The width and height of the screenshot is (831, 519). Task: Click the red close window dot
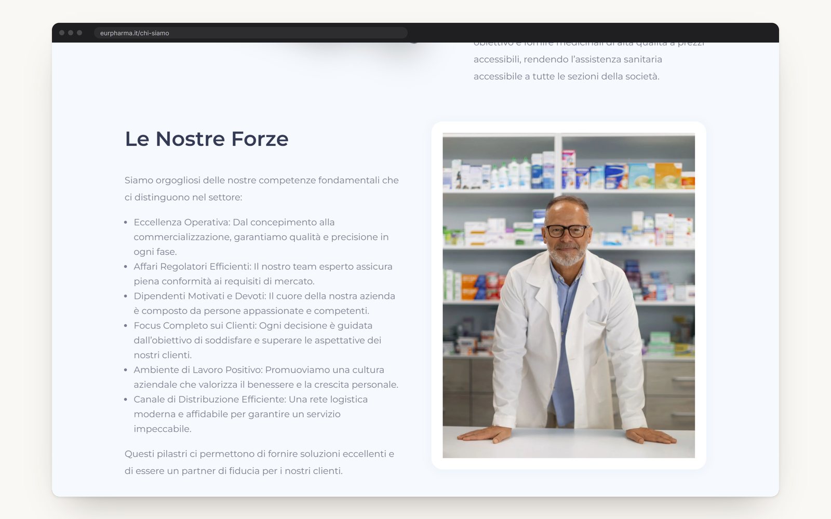coord(62,33)
